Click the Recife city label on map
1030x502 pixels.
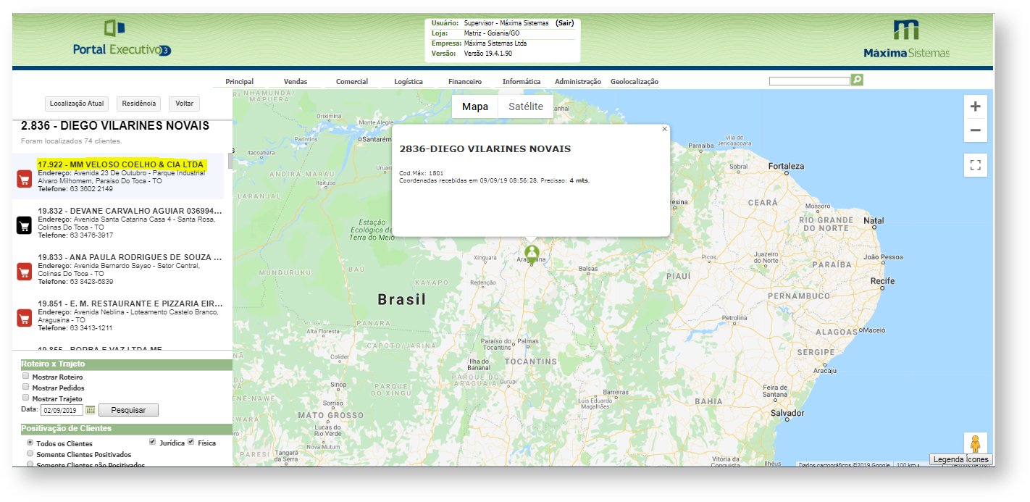tap(883, 280)
